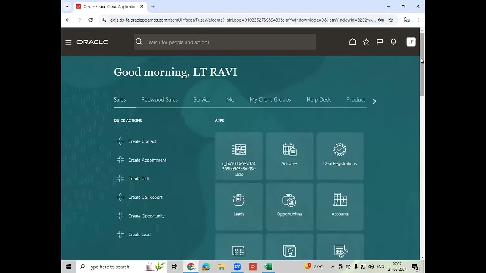
Task: Show notifications via the bell icon
Action: click(394, 42)
